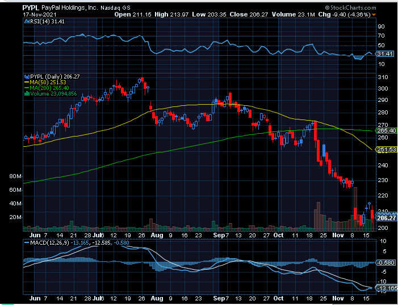This screenshot has height=305, width=398.
Task: Click the PYPL (Daily) 206.27 legend label
Action: pos(55,76)
